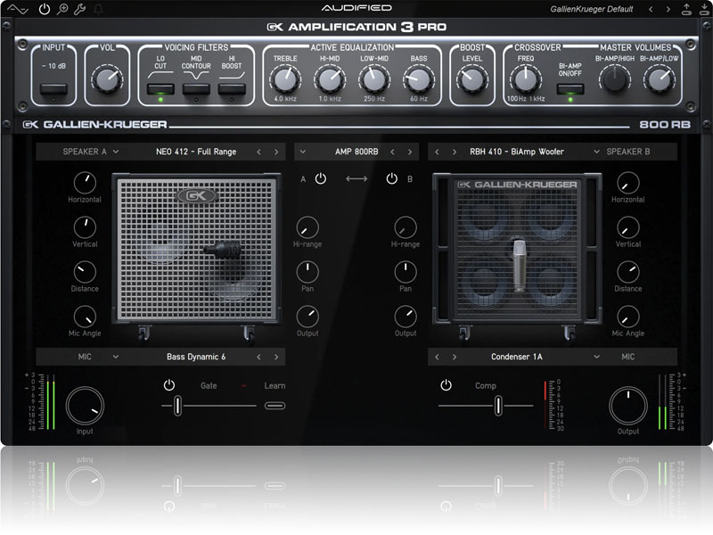Expand the SPEAKER B dropdown
This screenshot has height=535, width=713.
596,152
